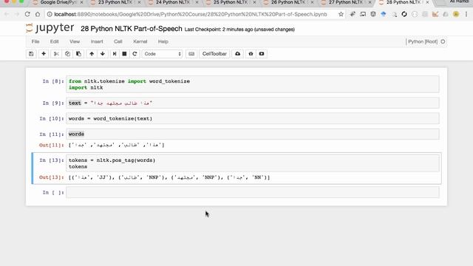Restart the kernel icon
The image size is (473, 266).
(x=135, y=54)
